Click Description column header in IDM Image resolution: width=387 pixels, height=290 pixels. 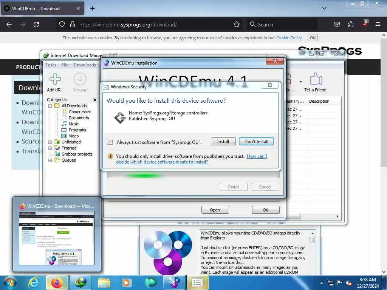click(319, 101)
